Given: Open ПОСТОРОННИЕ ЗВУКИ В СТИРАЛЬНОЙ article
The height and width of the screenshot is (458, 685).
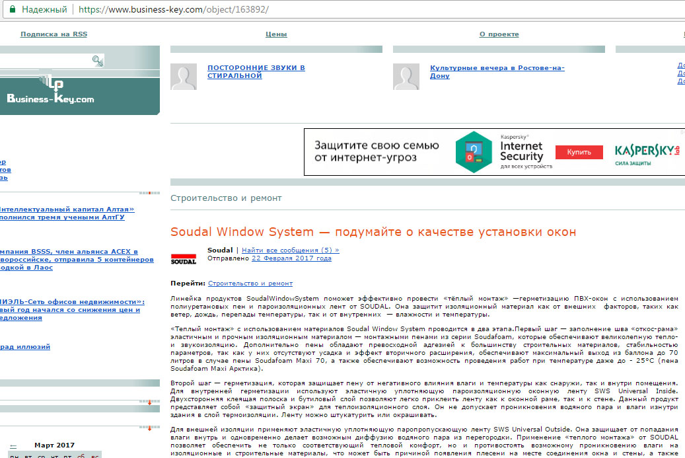Looking at the screenshot, I should pyautogui.click(x=256, y=71).
